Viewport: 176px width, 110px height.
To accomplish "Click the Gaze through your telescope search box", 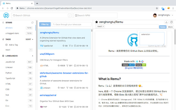I will point(71,24).
